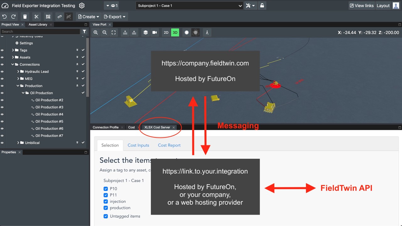The height and width of the screenshot is (226, 402).
Task: Click the fit-to-screen frame icon
Action: click(x=114, y=32)
